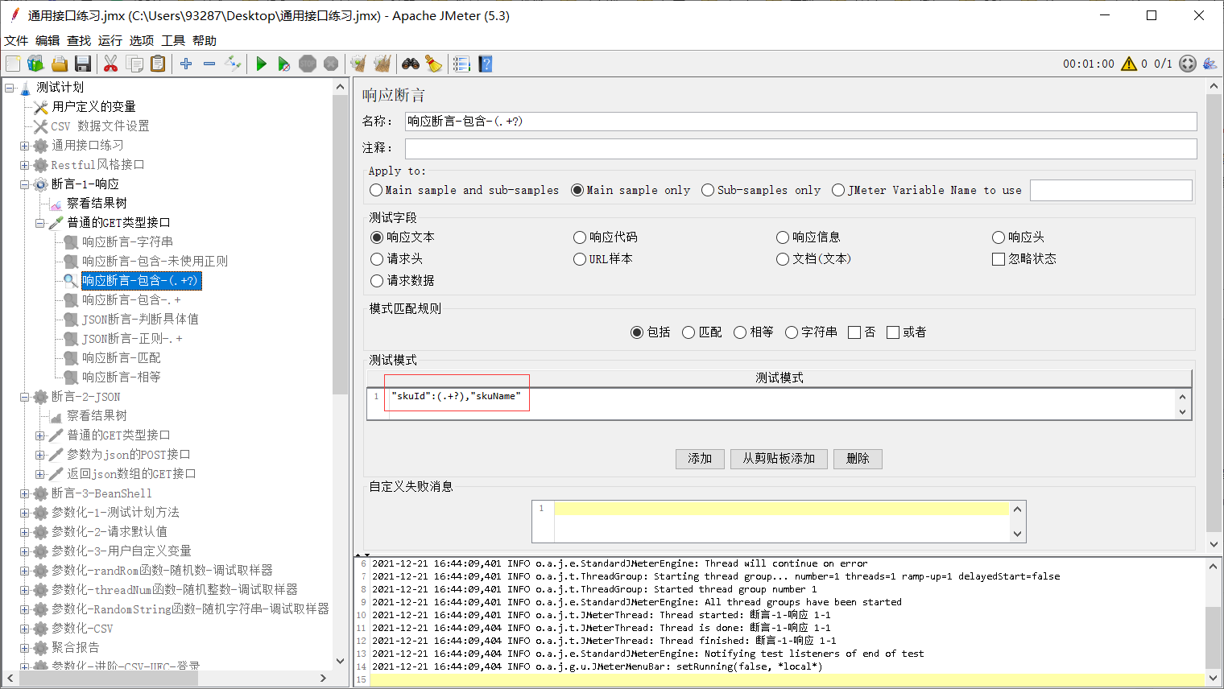Collapse the 断言-2-JSON tree node
The width and height of the screenshot is (1224, 689).
click(x=24, y=397)
